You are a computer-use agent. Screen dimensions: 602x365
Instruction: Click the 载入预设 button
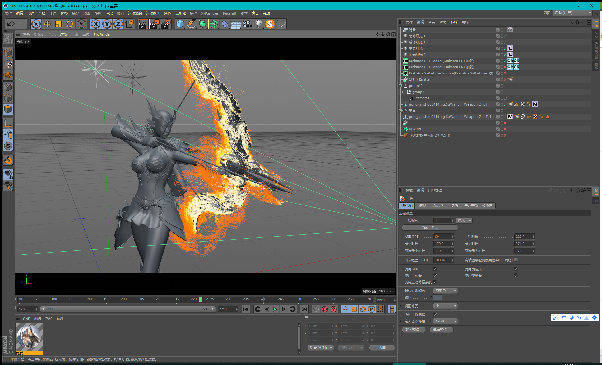414,330
